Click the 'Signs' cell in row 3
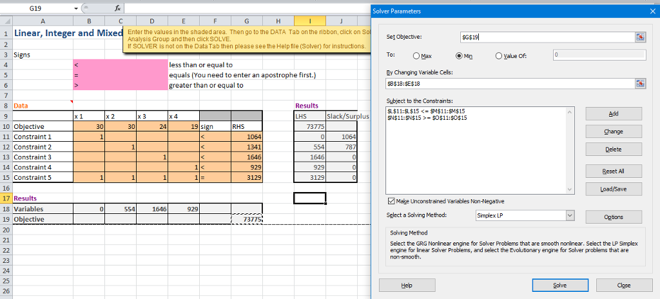 pyautogui.click(x=43, y=55)
